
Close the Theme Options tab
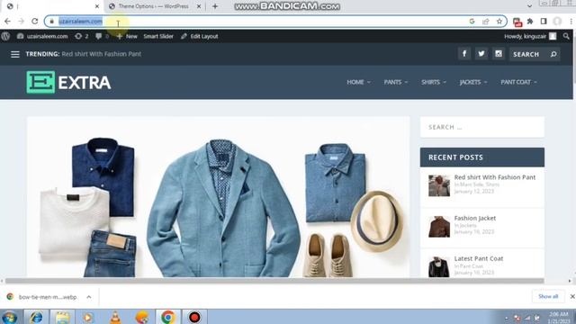pyautogui.click(x=199, y=6)
